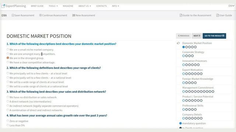The image size is (236, 132).
Task: Click the Continue Assessment link
Action: coord(53,15)
